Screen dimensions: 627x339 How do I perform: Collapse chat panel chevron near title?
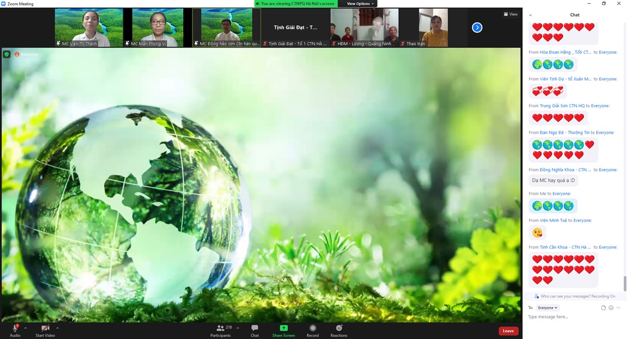531,15
